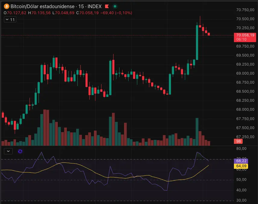Click the 50,00 RSI axis label
This screenshot has width=258, height=204.
pyautogui.click(x=241, y=180)
